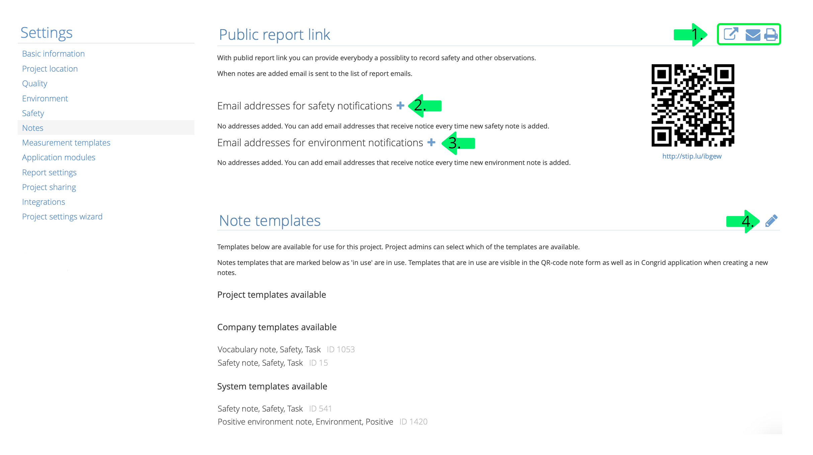Click the 'Safety note, Safety, Task' ID 541 row
Viewport: 813px width, 455px height.
tap(274, 408)
